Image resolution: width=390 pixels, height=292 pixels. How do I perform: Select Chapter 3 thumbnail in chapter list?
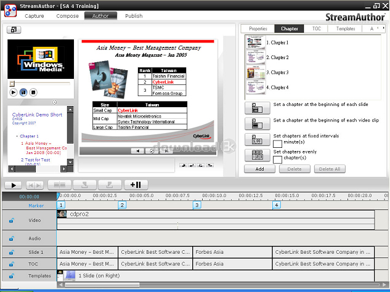click(x=256, y=73)
